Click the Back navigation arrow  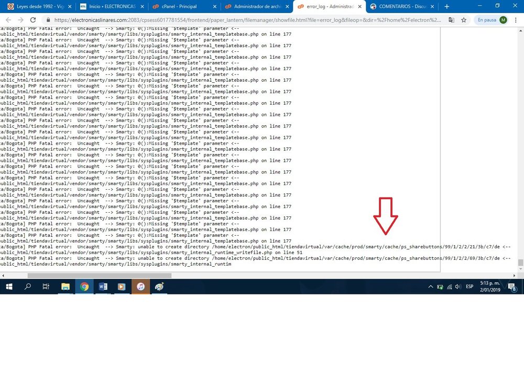tap(8, 19)
